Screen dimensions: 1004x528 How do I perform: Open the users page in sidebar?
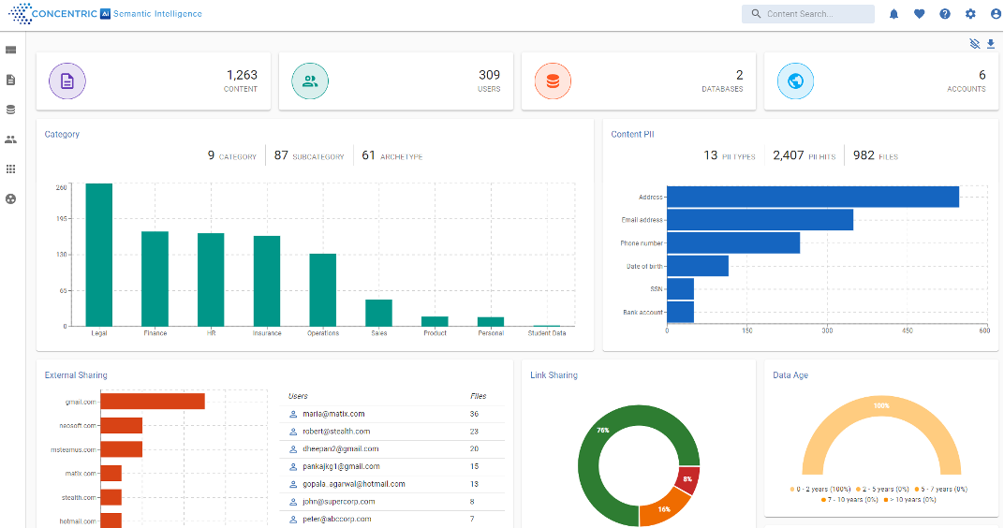(x=11, y=139)
